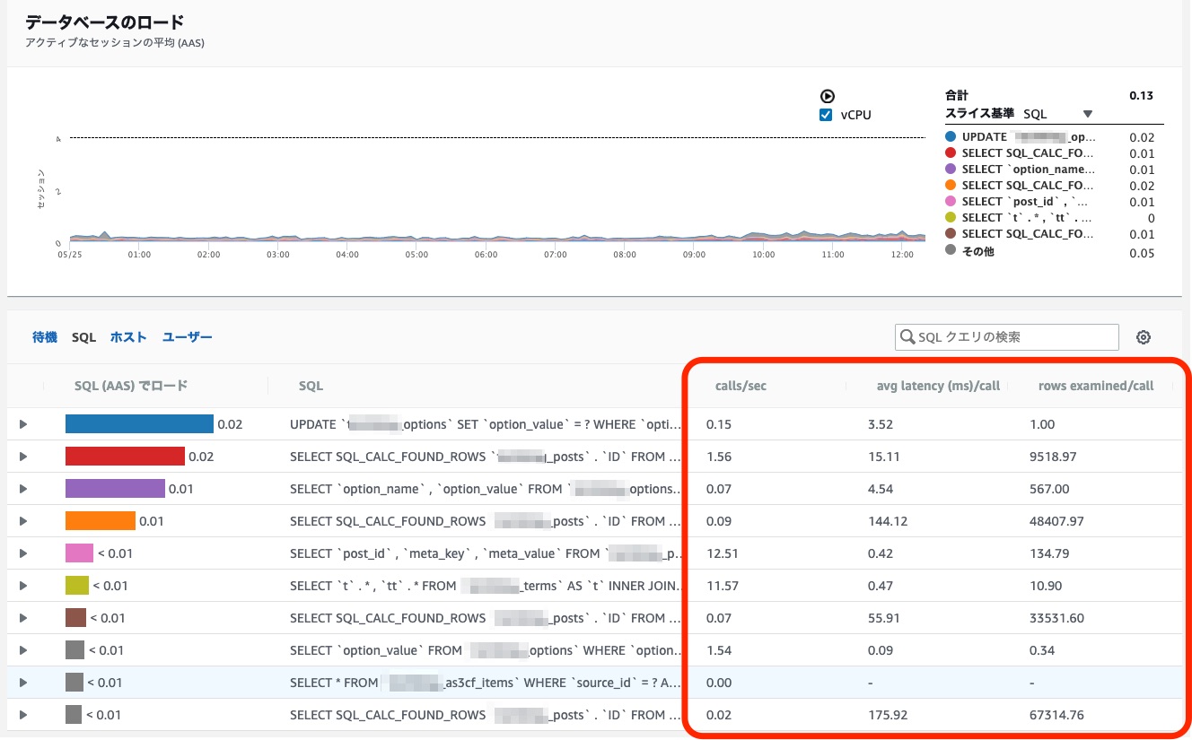Click the blue load bar showing 0.02
Screen dimensions: 1192x740
coord(139,424)
